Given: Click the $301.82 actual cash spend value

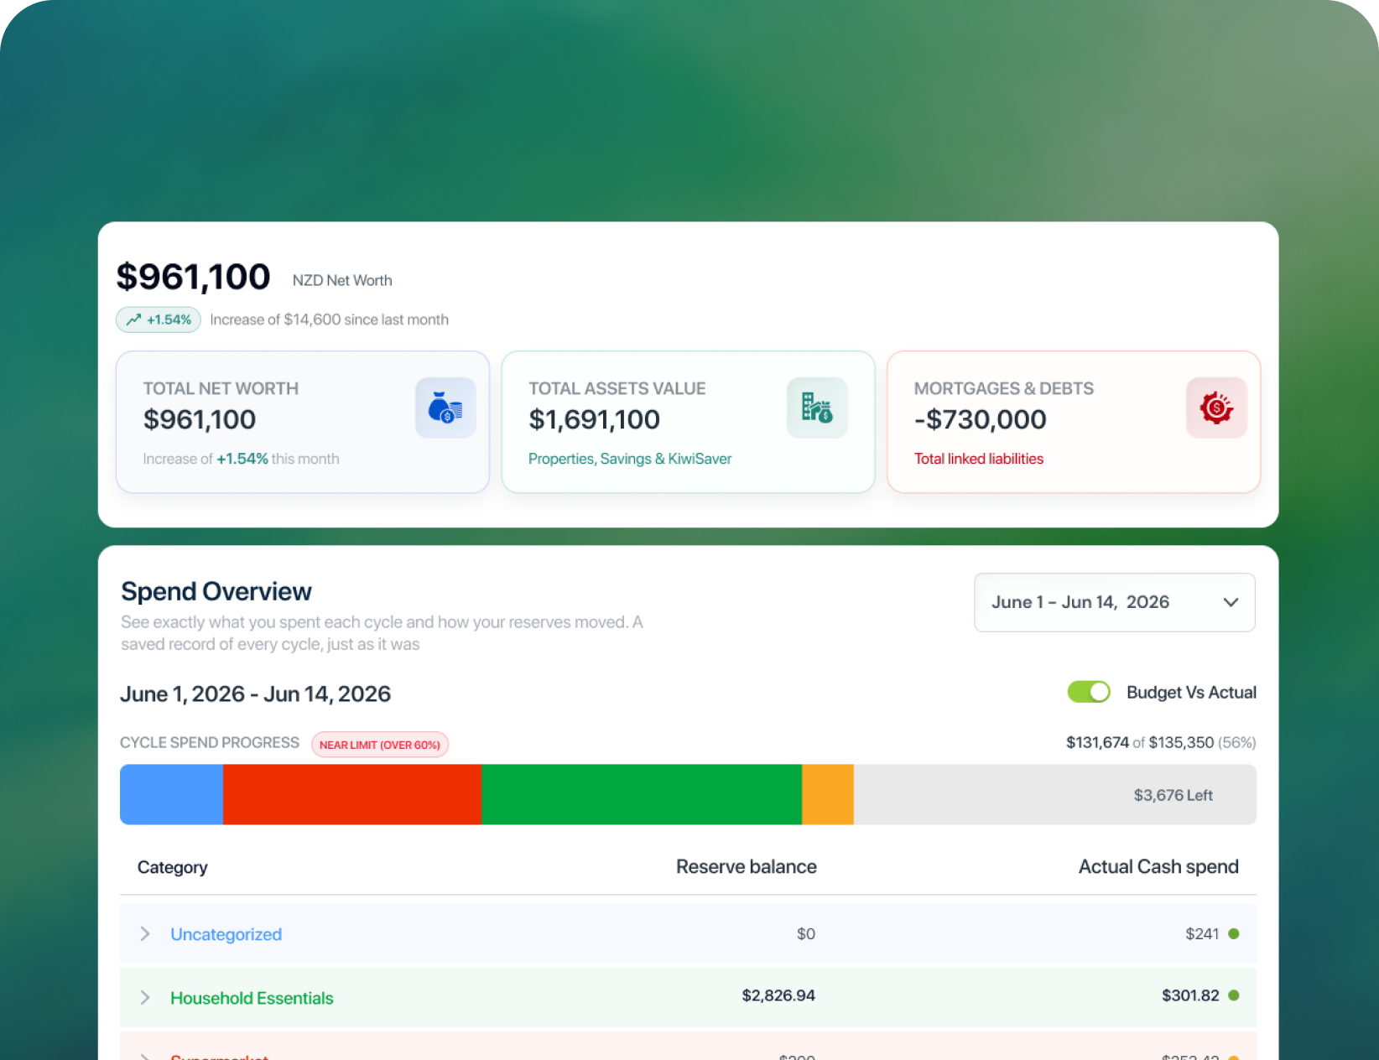Looking at the screenshot, I should click(x=1190, y=995).
